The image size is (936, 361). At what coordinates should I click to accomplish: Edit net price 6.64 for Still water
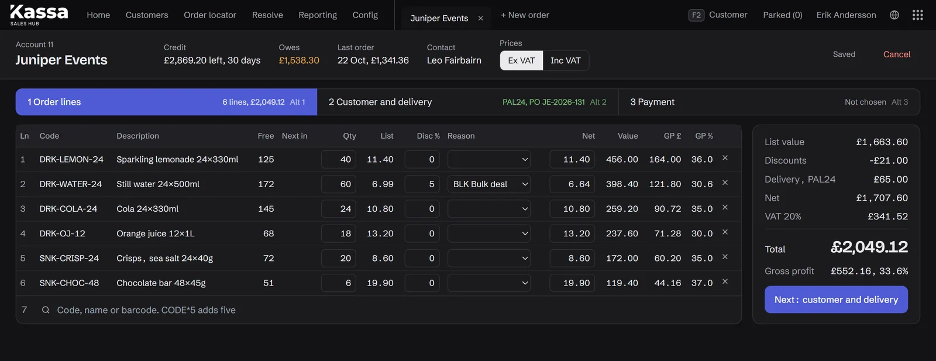(x=572, y=184)
